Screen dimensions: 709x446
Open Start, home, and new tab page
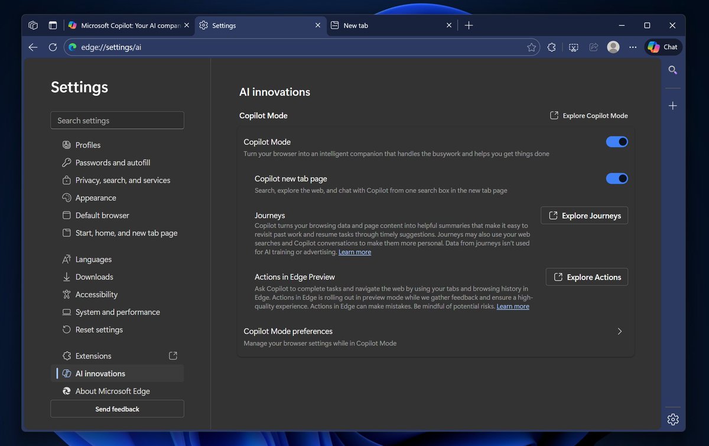pos(117,233)
